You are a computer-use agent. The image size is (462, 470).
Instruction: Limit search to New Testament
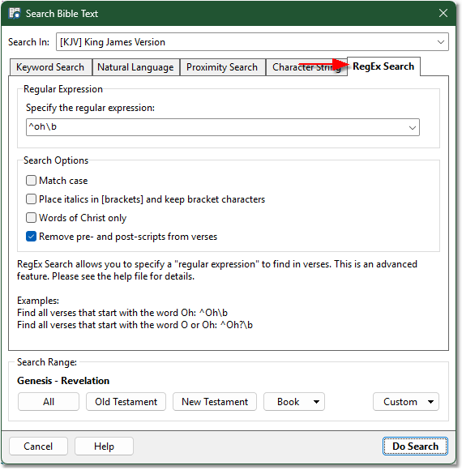click(215, 402)
